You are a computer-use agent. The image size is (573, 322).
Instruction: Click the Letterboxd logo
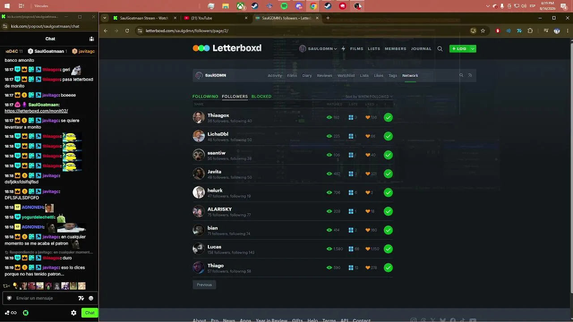coord(227,48)
